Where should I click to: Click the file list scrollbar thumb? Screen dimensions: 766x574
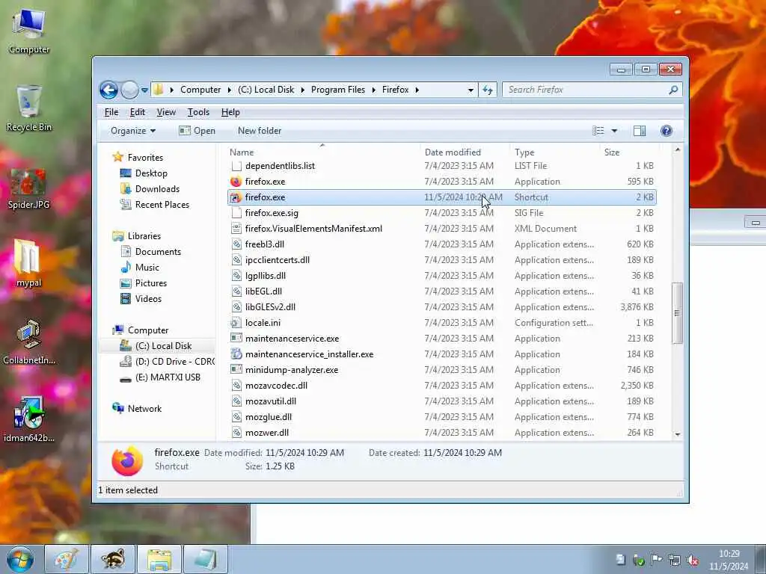pyautogui.click(x=677, y=313)
